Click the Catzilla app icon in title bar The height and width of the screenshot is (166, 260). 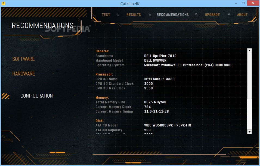point(3,3)
